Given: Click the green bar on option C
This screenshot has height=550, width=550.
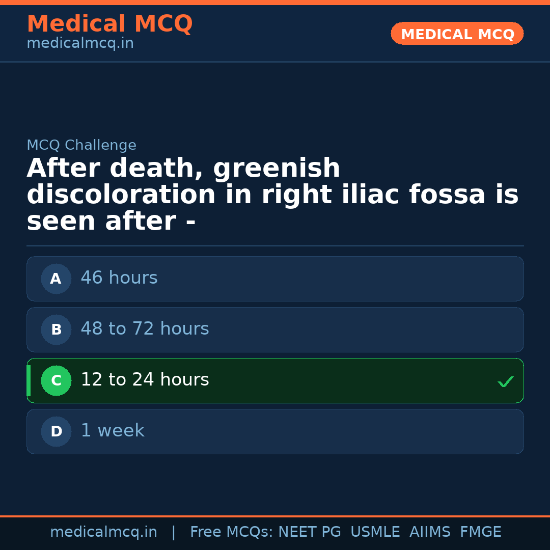Looking at the screenshot, I should tap(29, 380).
